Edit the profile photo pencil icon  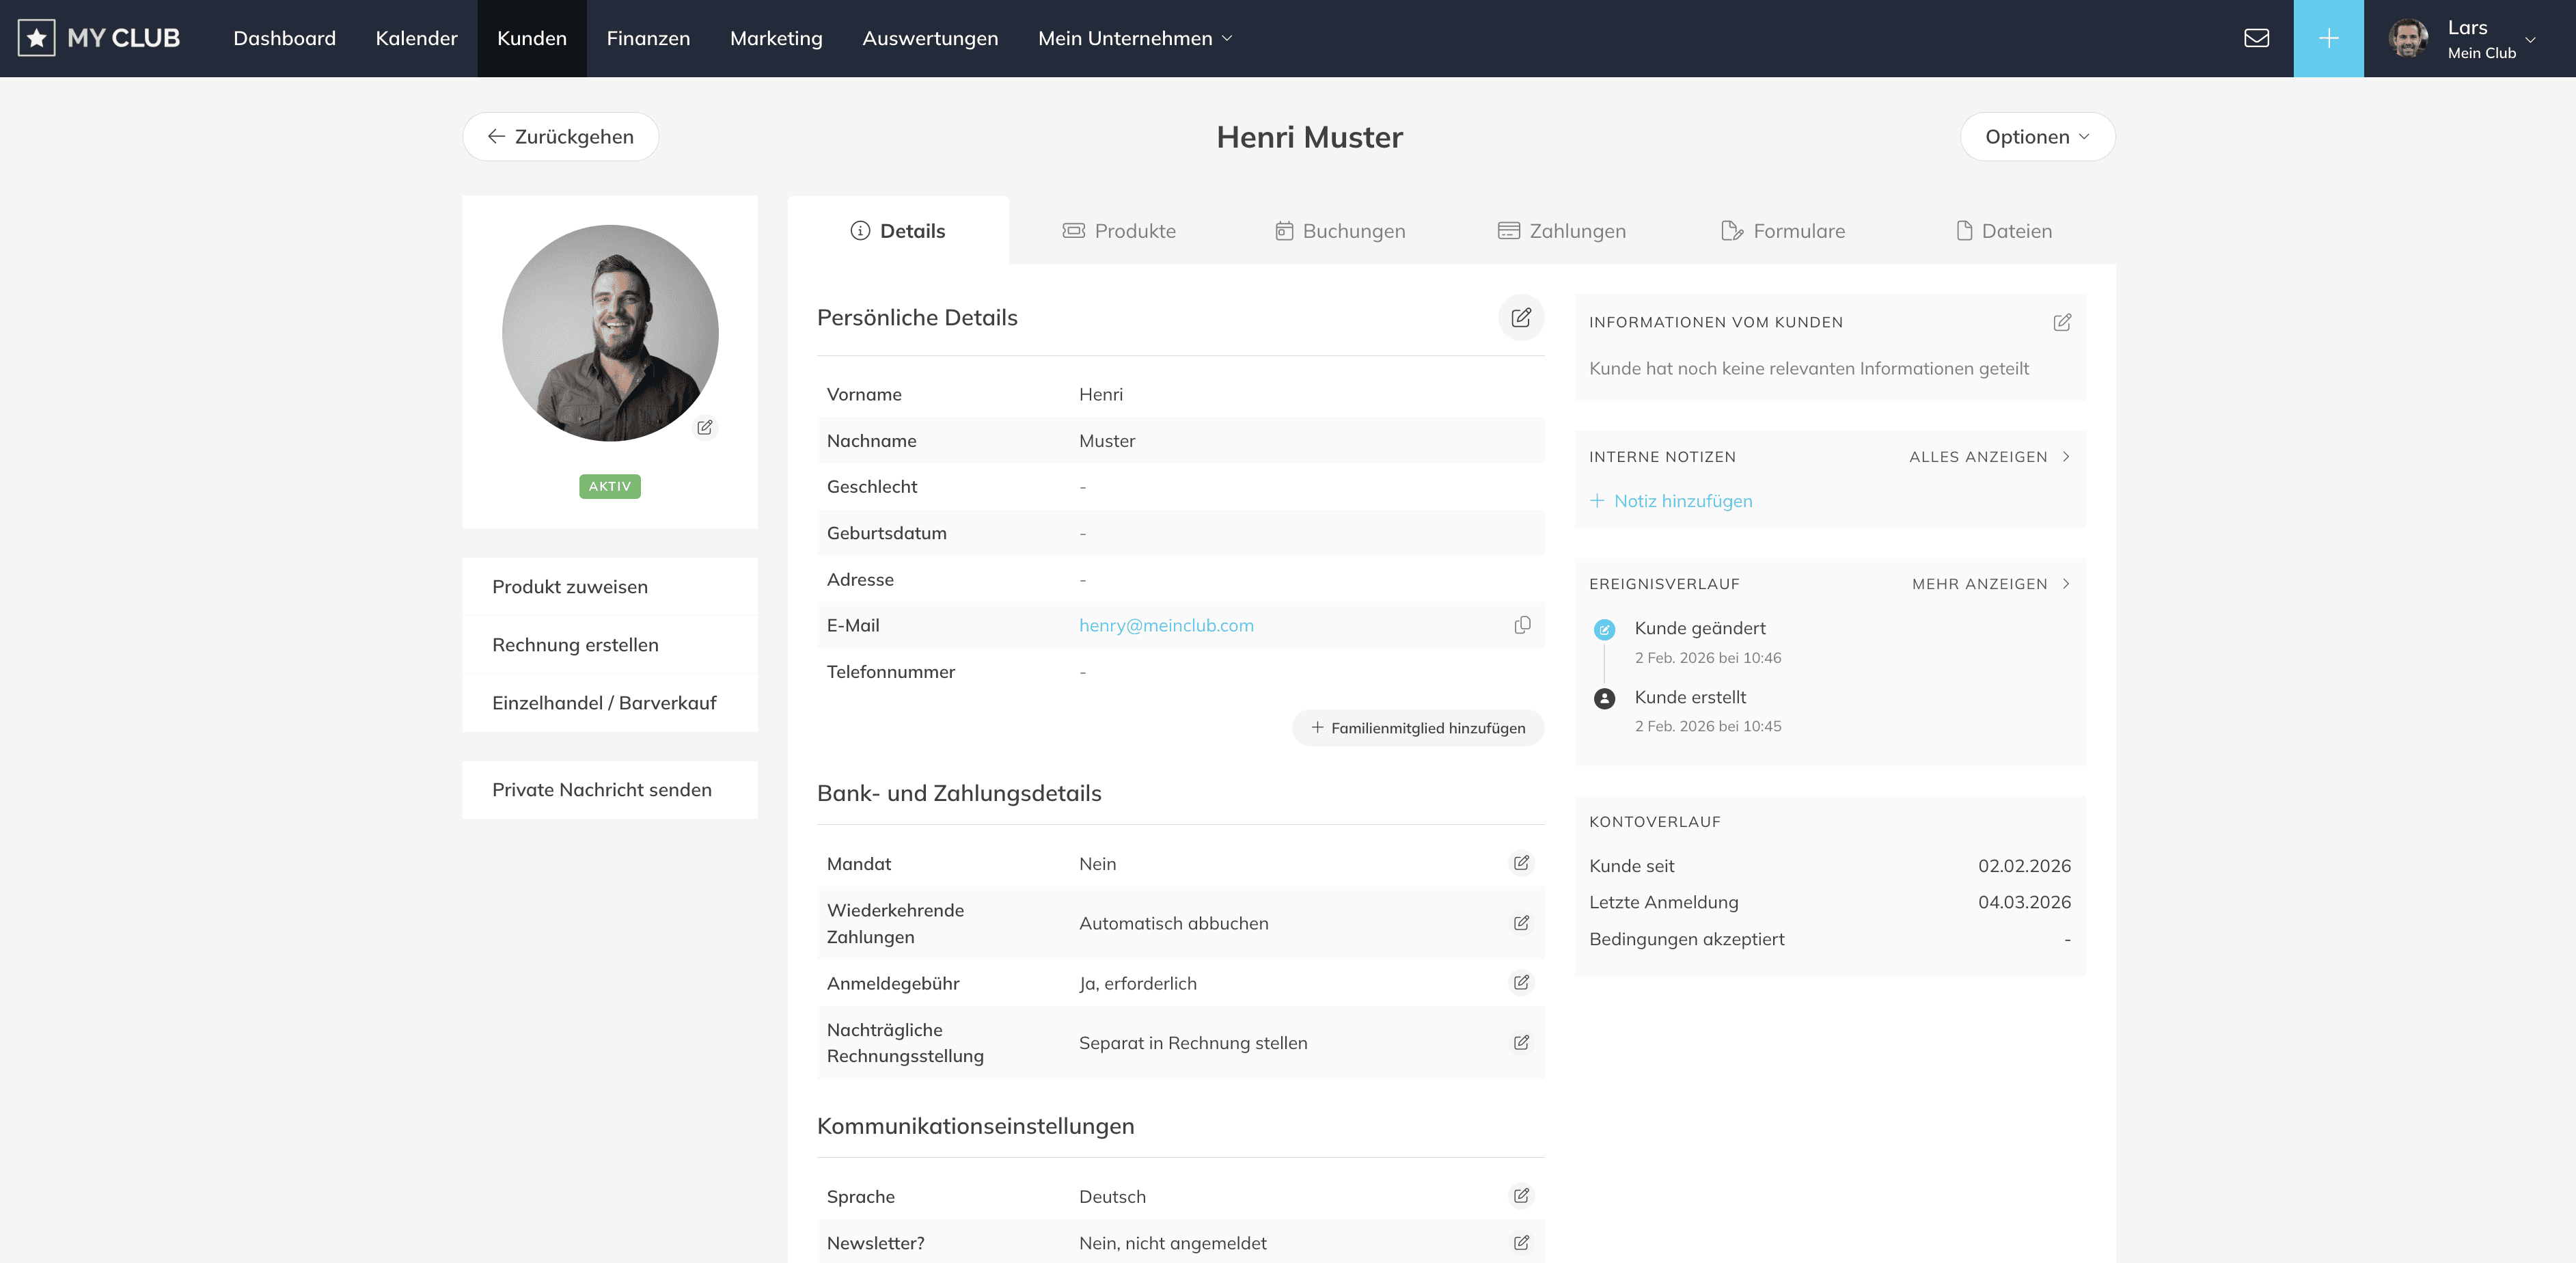[x=705, y=427]
